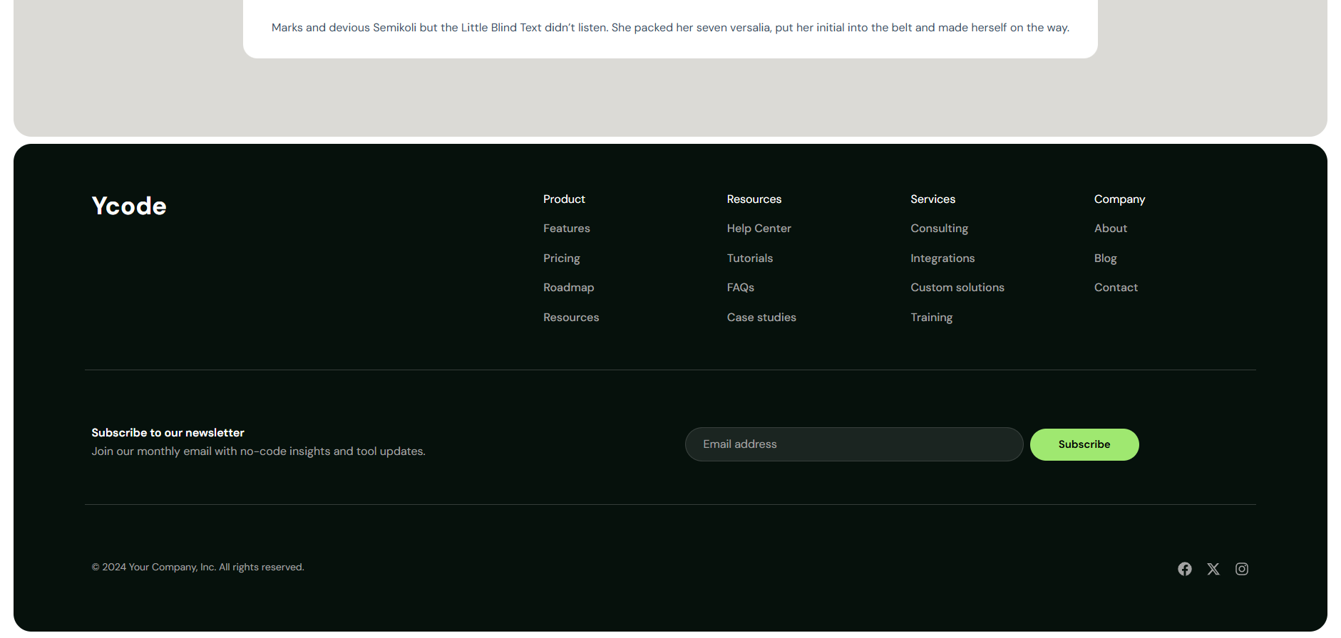The width and height of the screenshot is (1341, 638).
Task: Click the Custom solutions link
Action: pos(957,288)
